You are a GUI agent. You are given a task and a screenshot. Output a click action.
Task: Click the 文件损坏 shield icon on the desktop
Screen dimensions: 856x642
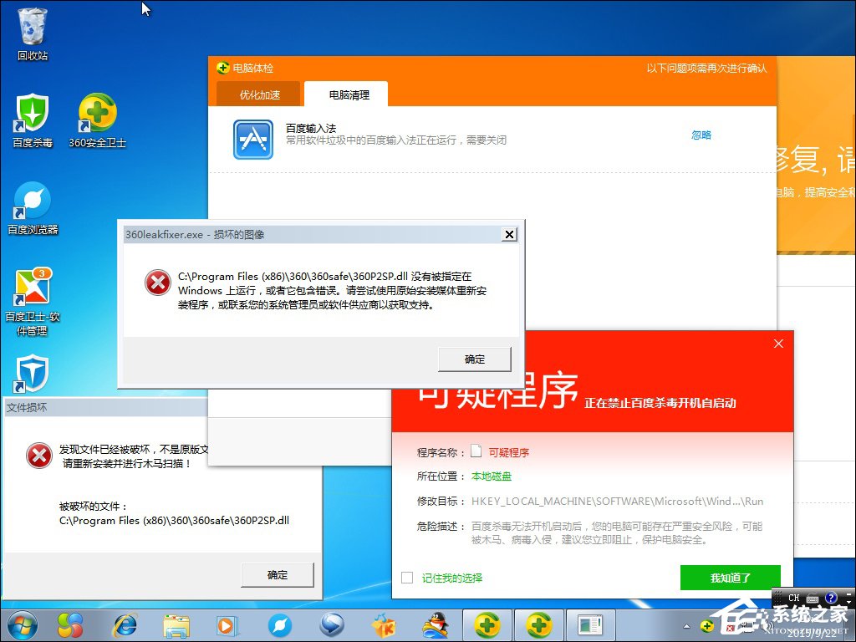point(31,372)
